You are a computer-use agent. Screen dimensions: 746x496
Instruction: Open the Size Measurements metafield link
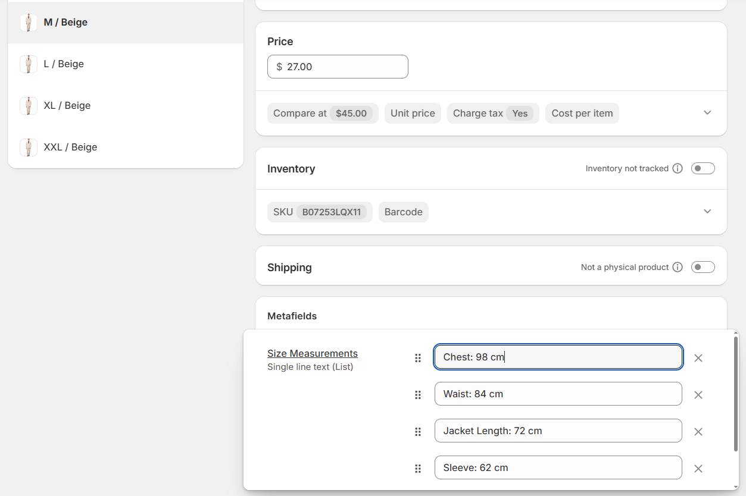click(312, 353)
